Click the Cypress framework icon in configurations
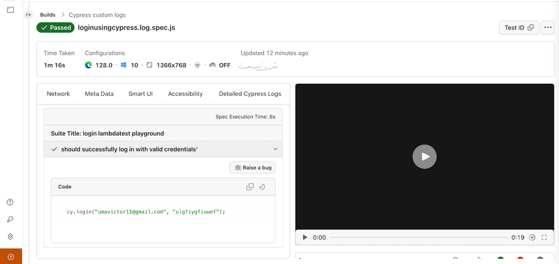The width and height of the screenshot is (559, 264). pyautogui.click(x=197, y=65)
